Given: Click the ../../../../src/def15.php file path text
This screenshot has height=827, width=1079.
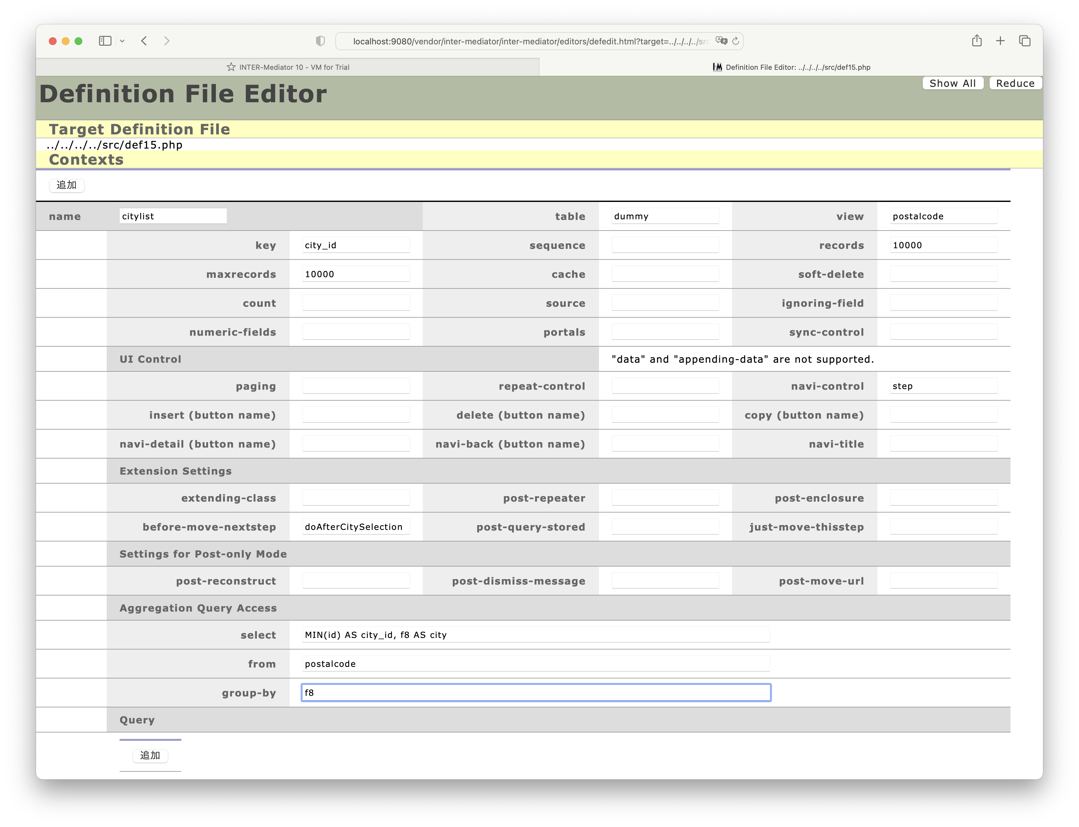Looking at the screenshot, I should [x=115, y=145].
